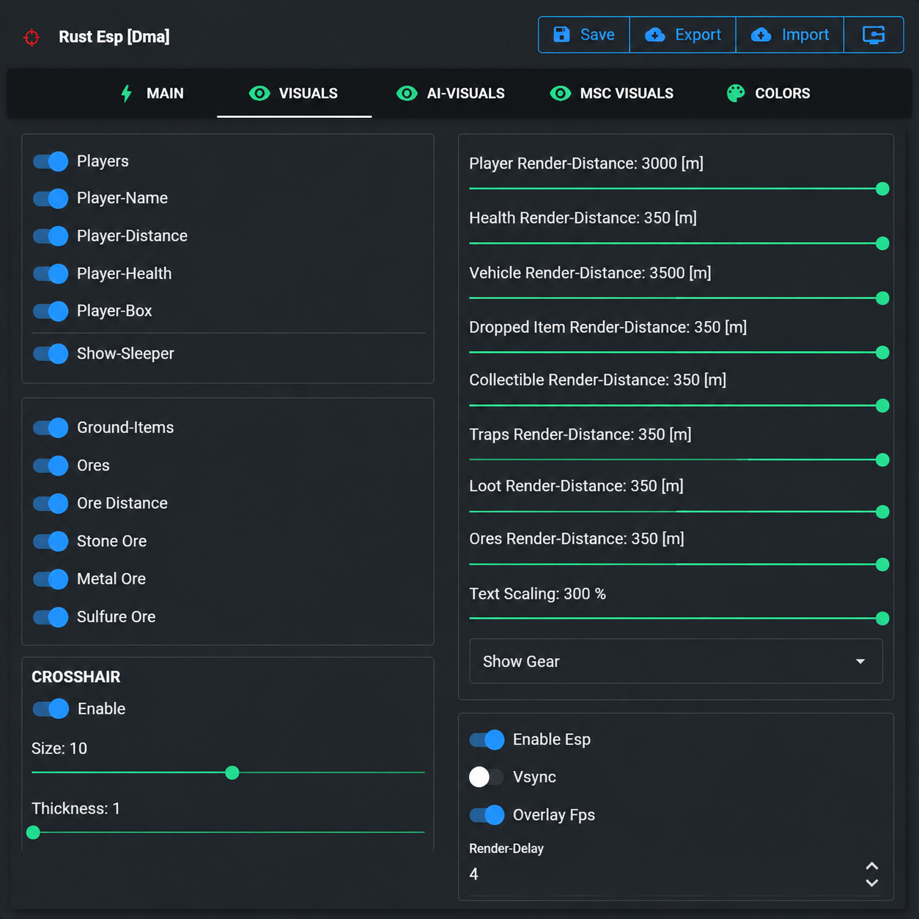Open the COLORS tab

pos(769,93)
